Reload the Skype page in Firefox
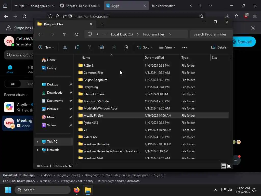 point(24,16)
